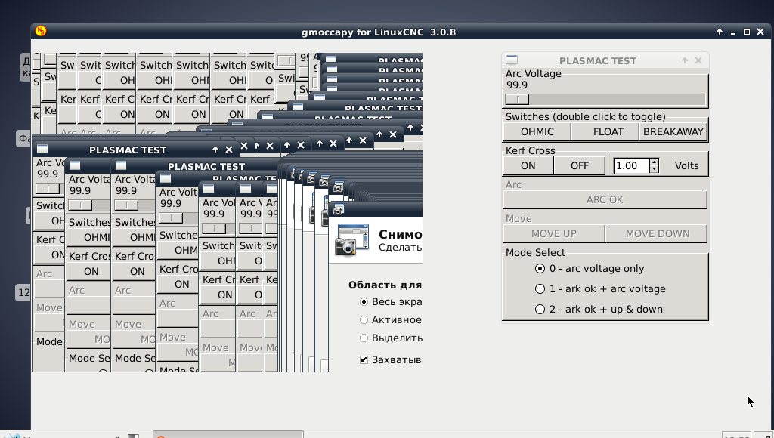Click the dimmed shade arrow on the greyed-title PLASMAC TEST panel
The width and height of the screenshot is (774, 438).
point(684,60)
